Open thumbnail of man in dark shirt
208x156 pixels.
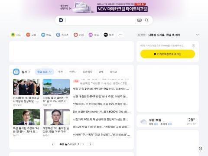[56, 117]
